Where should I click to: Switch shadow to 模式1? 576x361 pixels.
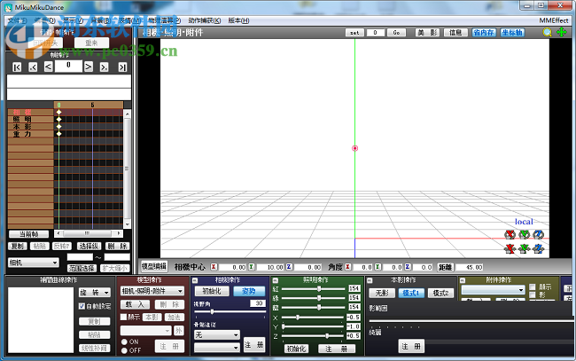pyautogui.click(x=411, y=293)
